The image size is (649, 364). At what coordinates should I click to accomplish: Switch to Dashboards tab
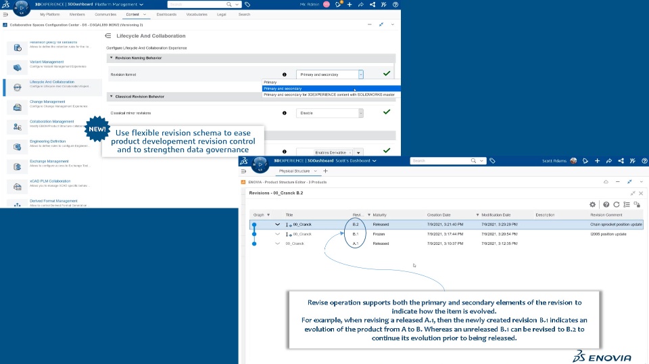[166, 14]
